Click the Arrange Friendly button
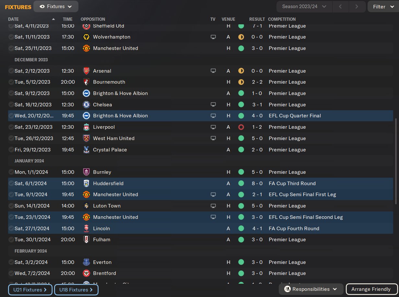399x297 pixels. coord(371,289)
